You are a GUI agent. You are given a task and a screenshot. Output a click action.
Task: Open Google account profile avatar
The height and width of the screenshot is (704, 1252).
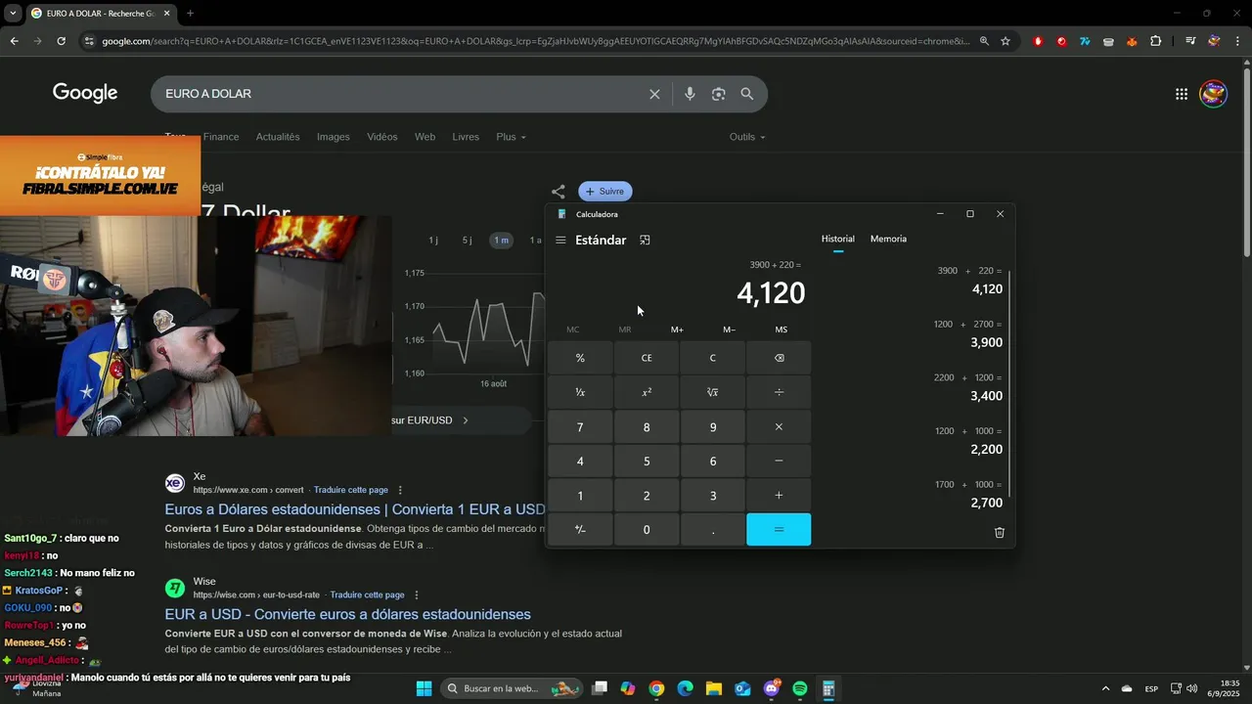click(1214, 94)
